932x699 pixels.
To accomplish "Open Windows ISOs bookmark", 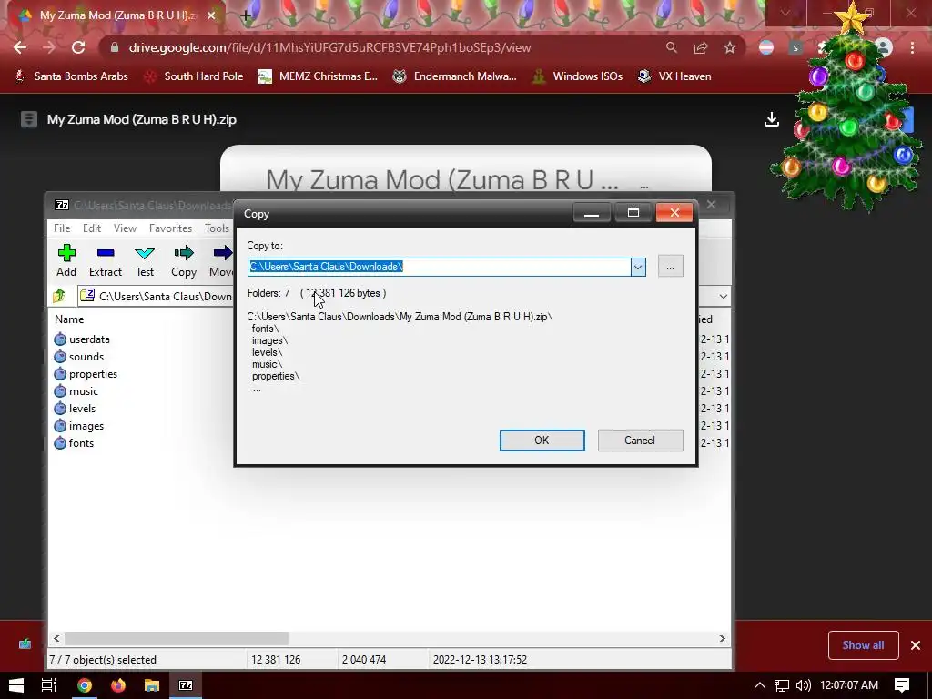I will 577,76.
